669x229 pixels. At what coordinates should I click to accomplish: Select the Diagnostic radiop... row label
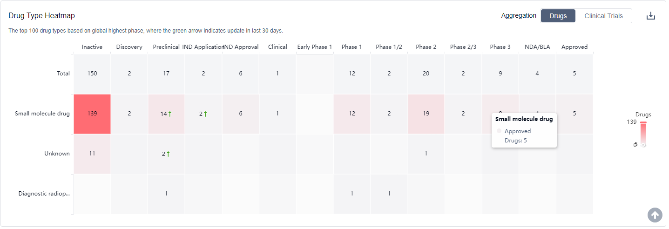click(x=44, y=194)
